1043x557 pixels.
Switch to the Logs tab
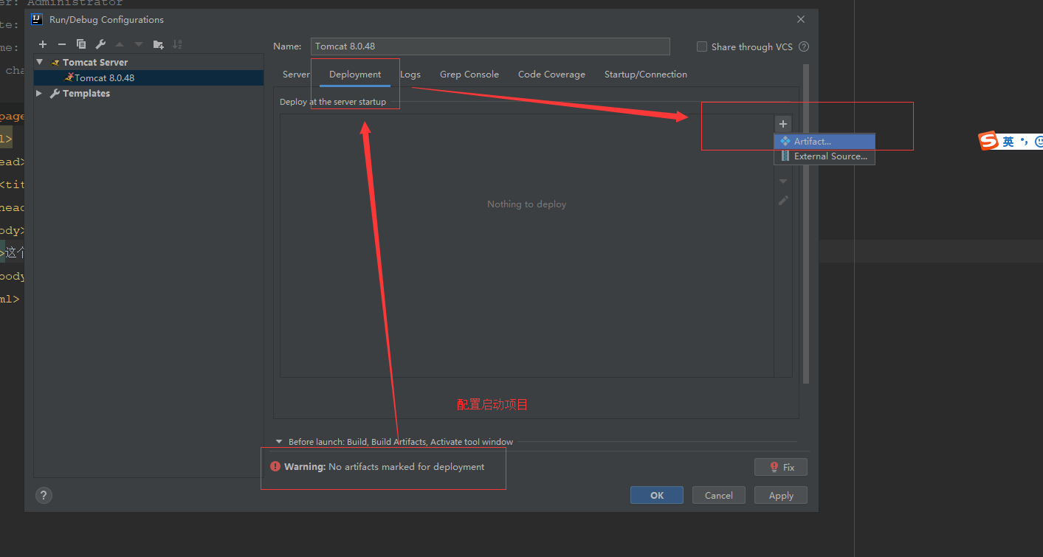coord(410,75)
